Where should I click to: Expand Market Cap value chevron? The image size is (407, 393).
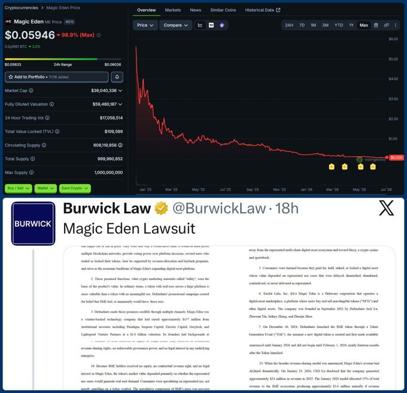pos(120,90)
